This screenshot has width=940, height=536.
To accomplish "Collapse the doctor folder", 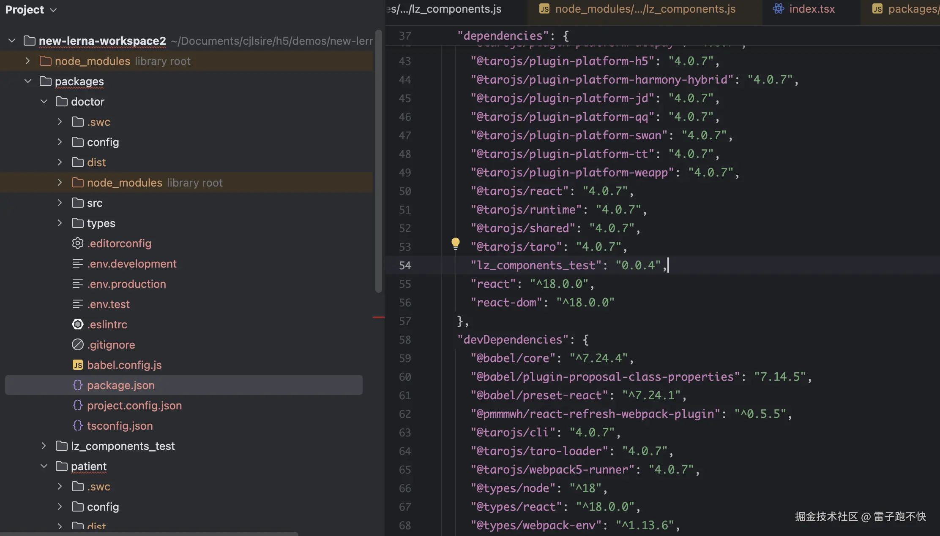I will tap(44, 102).
